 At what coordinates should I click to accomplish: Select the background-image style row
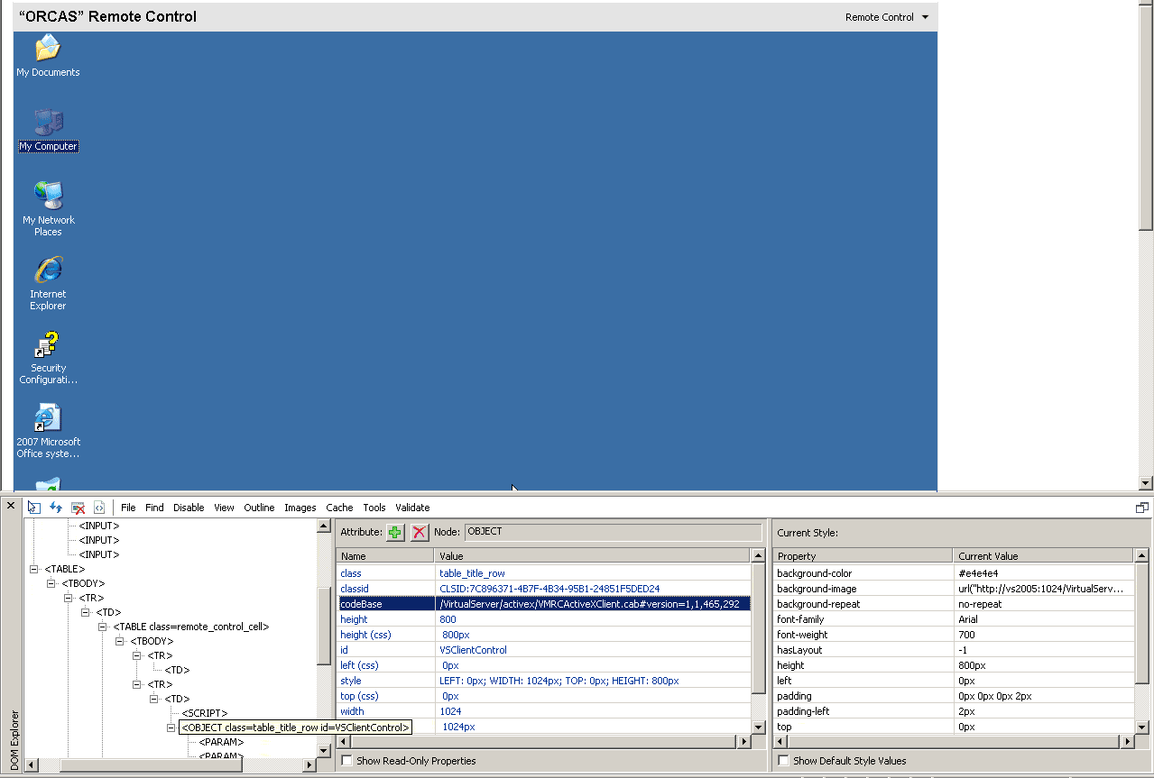954,589
